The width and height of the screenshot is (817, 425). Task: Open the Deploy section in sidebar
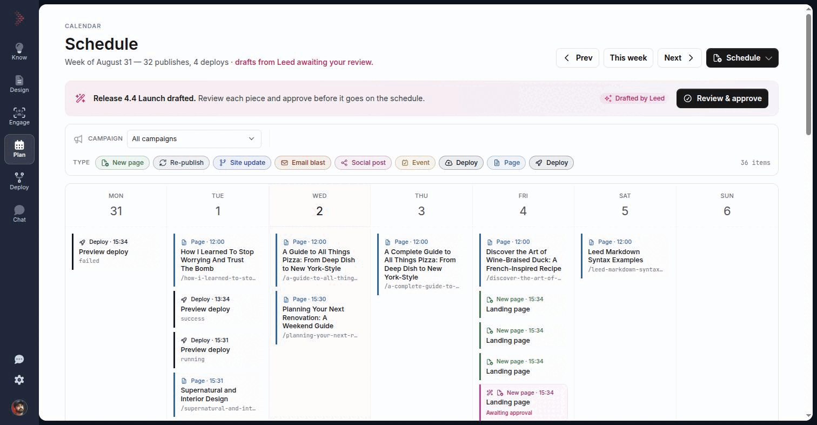point(19,181)
